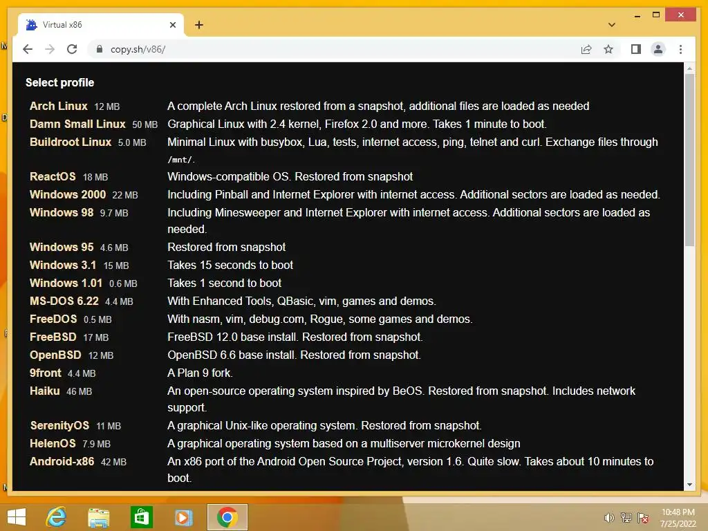
Task: Share this page via share icon
Action: 586,49
